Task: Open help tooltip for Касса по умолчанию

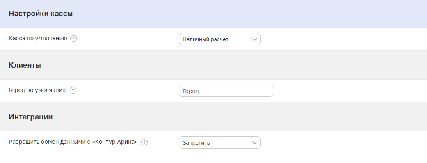Action: [73, 39]
